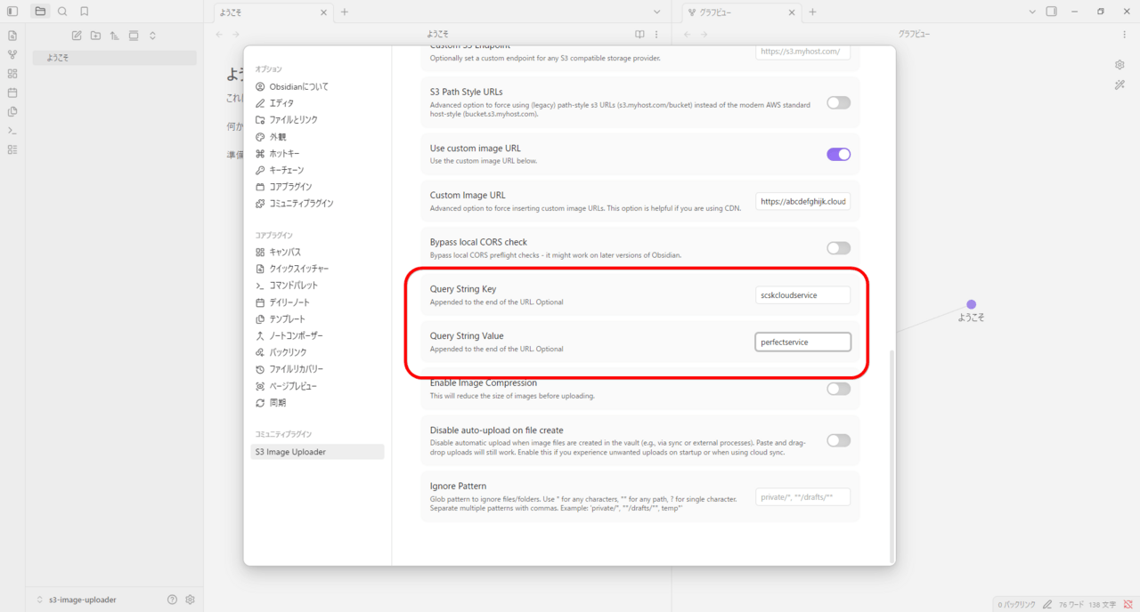Toggle S3 Path Style URLs switch

[x=838, y=102]
